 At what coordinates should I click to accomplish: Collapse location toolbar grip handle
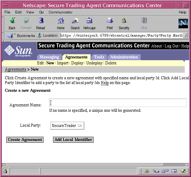point(3,35)
